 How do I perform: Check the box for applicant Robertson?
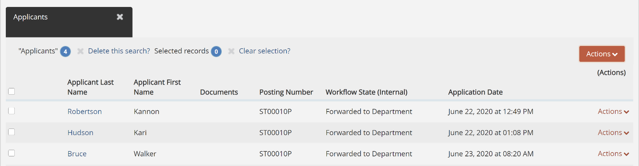click(12, 111)
